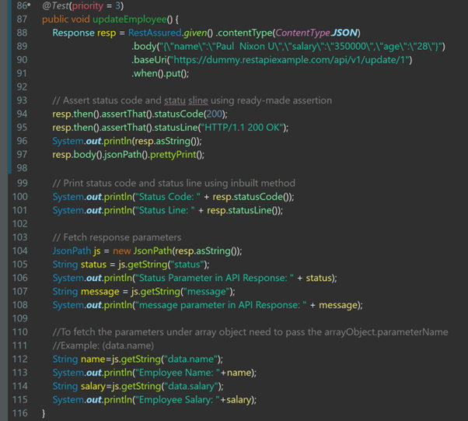Click the getString("message") call
The height and width of the screenshot is (421, 468).
point(186,292)
